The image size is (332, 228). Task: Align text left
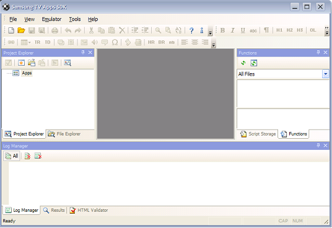pos(185,42)
